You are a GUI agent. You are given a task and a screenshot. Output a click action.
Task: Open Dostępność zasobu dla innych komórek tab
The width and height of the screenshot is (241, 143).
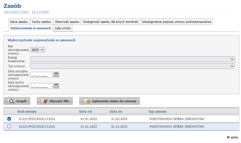point(111,22)
